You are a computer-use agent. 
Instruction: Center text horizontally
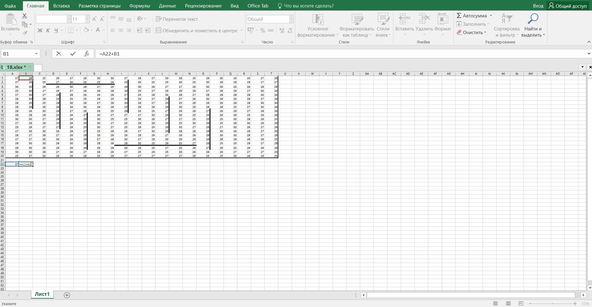coord(121,30)
